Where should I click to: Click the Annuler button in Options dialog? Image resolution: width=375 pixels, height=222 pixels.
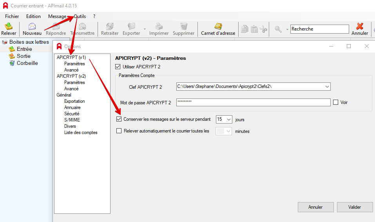(315, 207)
